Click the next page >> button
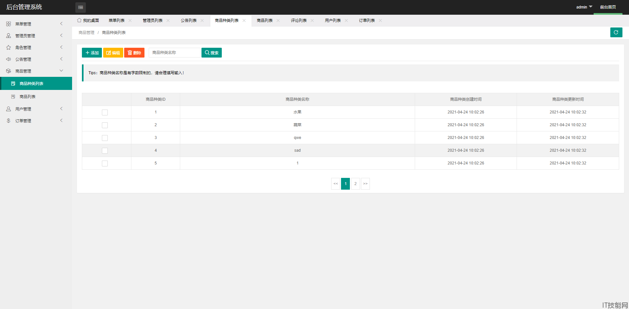This screenshot has height=309, width=629. coord(365,184)
